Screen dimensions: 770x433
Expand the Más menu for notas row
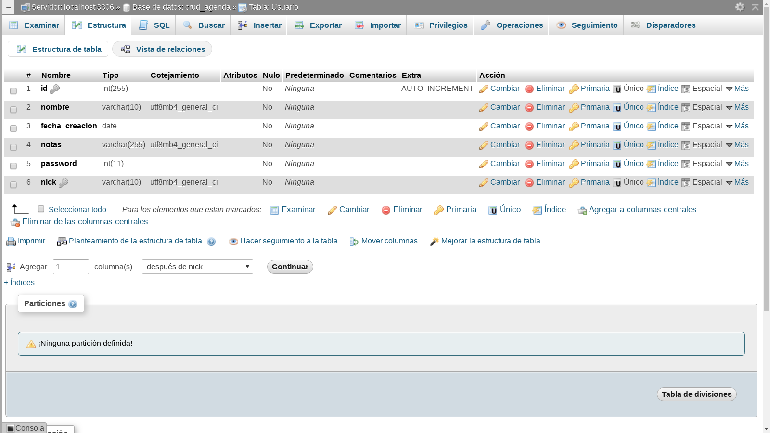[737, 145]
